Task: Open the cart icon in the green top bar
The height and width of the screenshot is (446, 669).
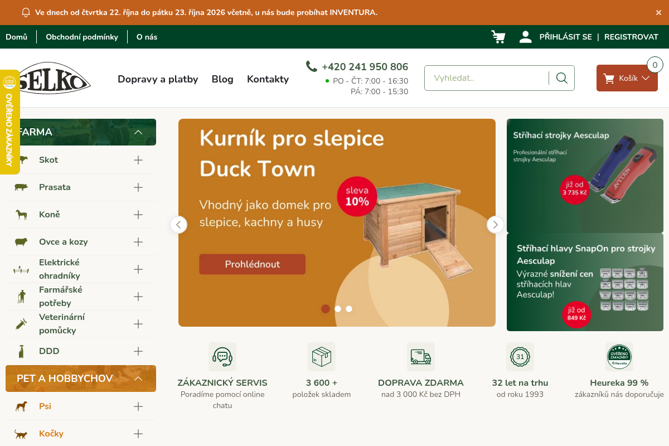Action: click(x=498, y=37)
